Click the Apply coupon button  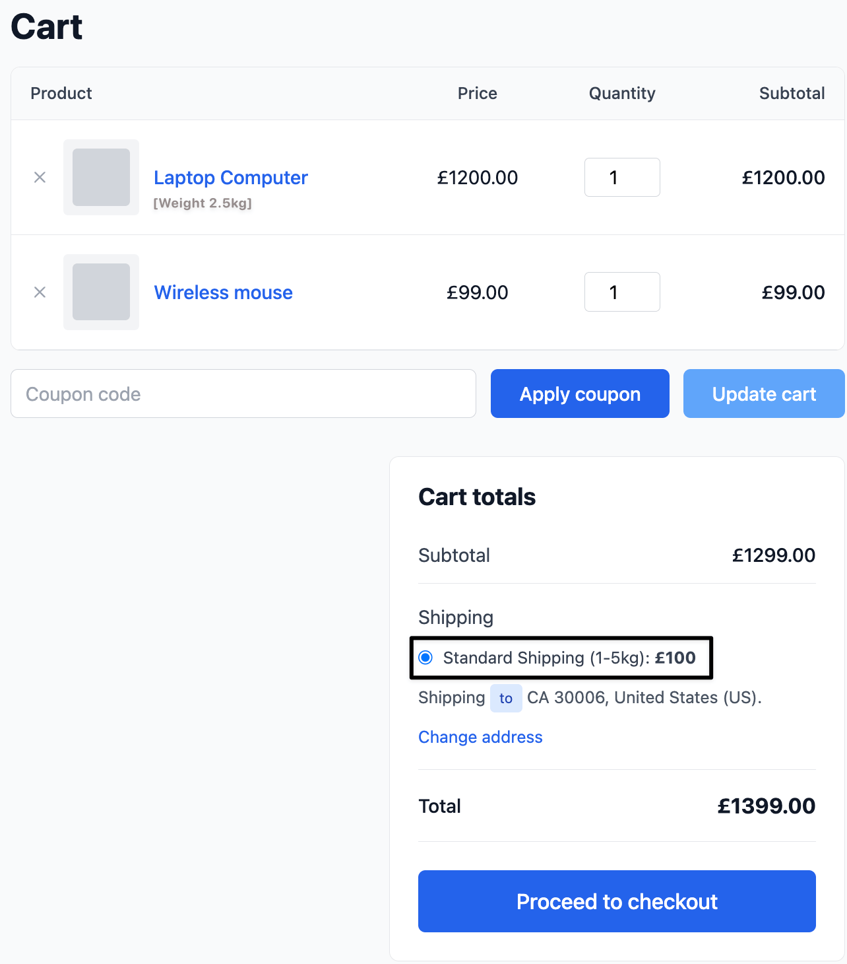click(x=580, y=394)
